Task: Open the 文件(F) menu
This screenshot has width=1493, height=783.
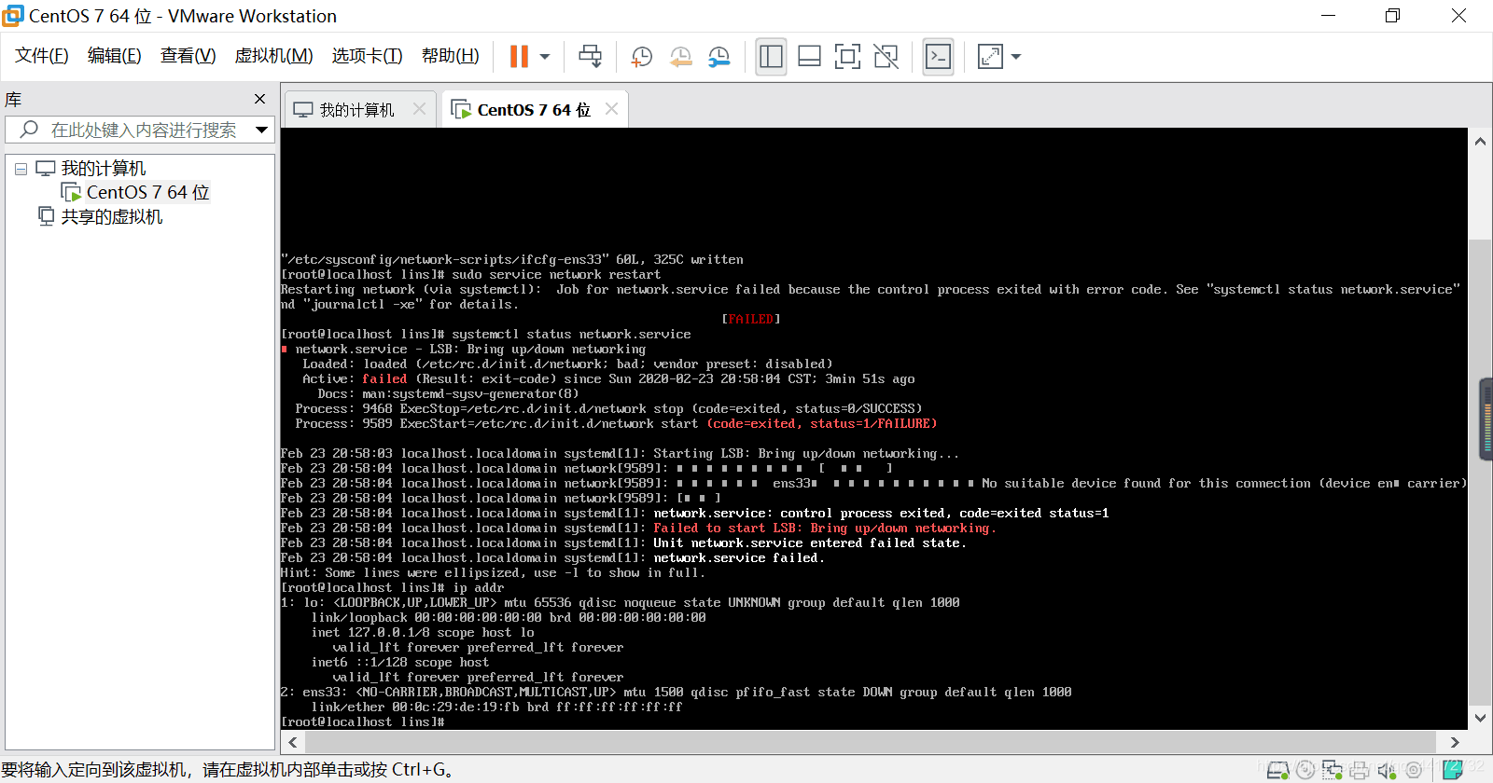Action: 42,56
